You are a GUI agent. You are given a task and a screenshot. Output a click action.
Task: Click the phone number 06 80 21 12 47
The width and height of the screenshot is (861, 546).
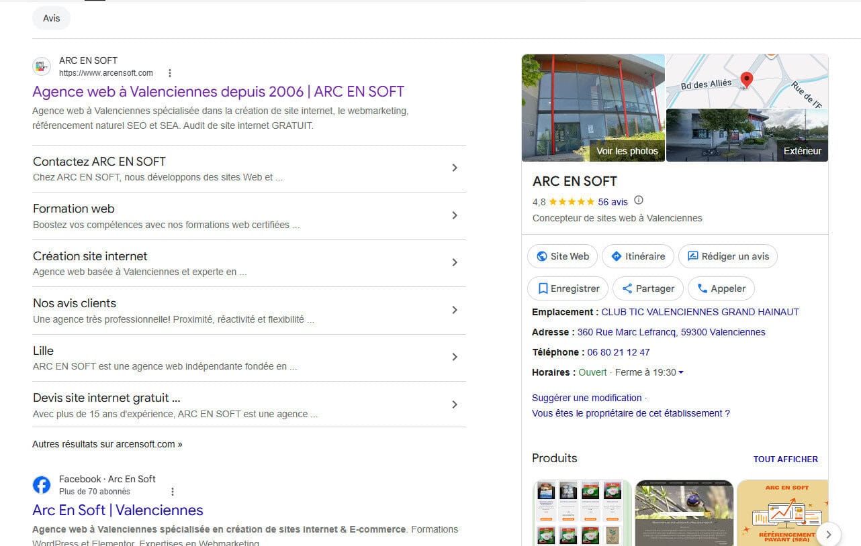pyautogui.click(x=619, y=352)
